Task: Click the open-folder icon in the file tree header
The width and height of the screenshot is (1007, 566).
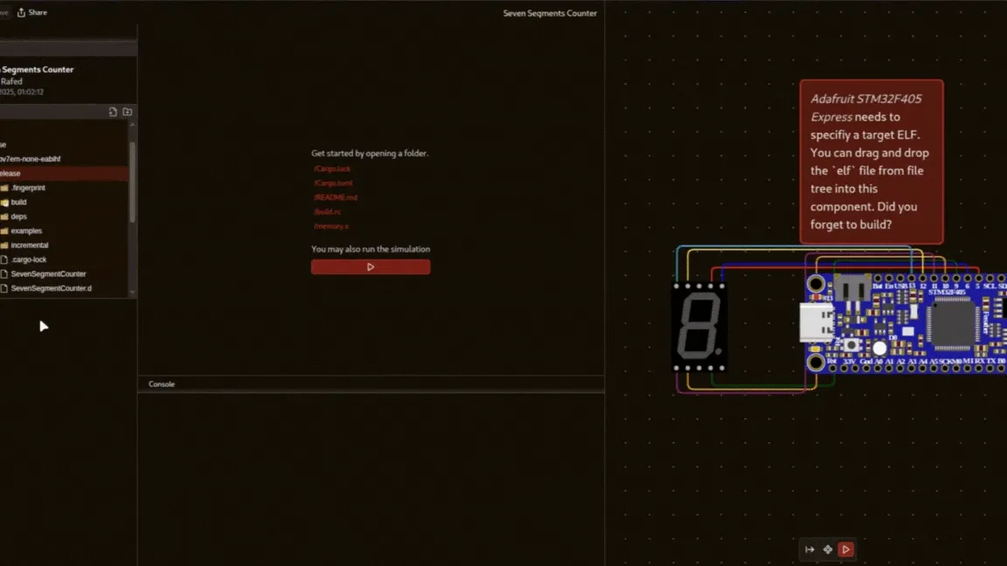Action: (x=128, y=112)
